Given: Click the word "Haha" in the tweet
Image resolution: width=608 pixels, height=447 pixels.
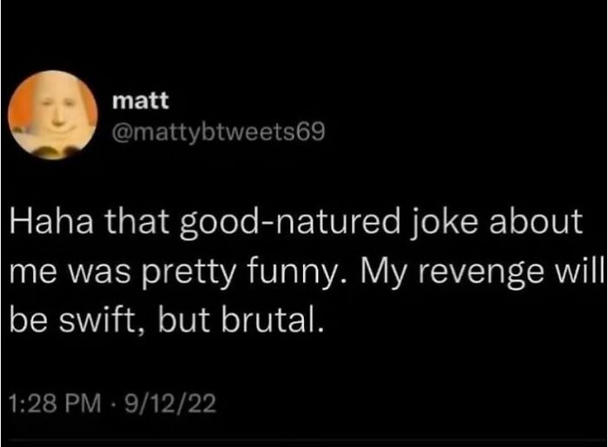Looking at the screenshot, I should tap(43, 222).
